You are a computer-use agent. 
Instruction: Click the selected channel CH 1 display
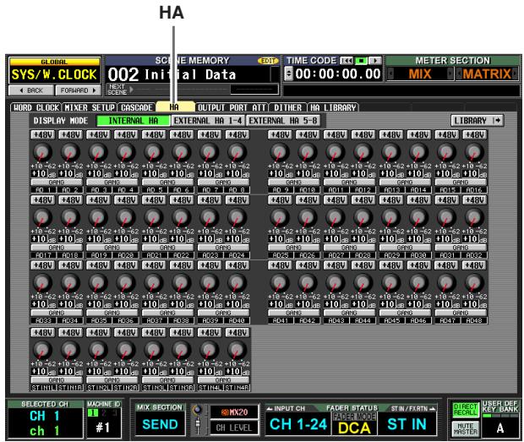pyautogui.click(x=45, y=423)
